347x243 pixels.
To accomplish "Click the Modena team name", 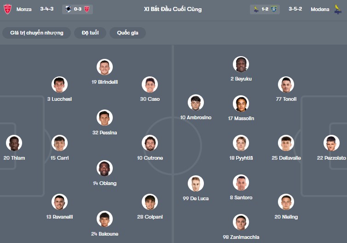I will [x=320, y=9].
